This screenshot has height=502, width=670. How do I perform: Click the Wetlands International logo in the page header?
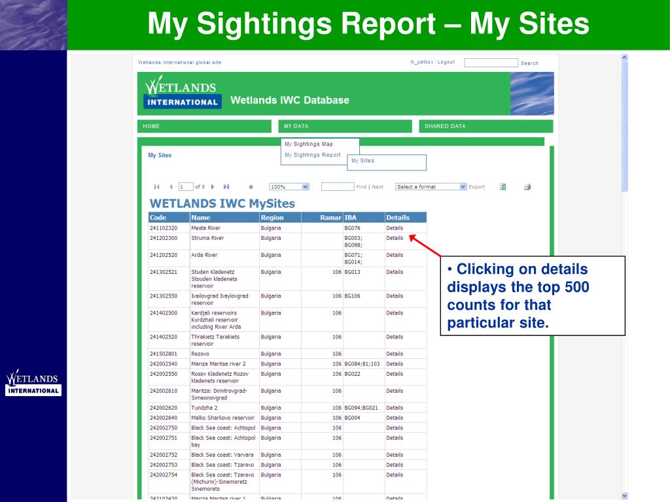pyautogui.click(x=183, y=92)
